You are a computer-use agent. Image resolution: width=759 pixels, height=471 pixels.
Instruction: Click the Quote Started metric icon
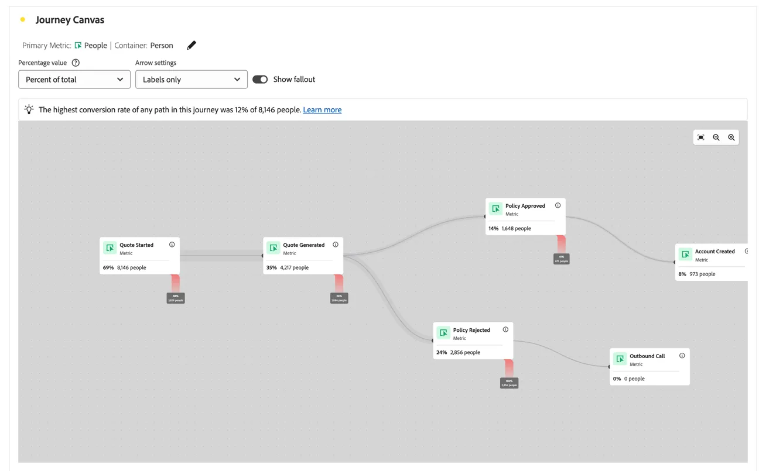(110, 248)
